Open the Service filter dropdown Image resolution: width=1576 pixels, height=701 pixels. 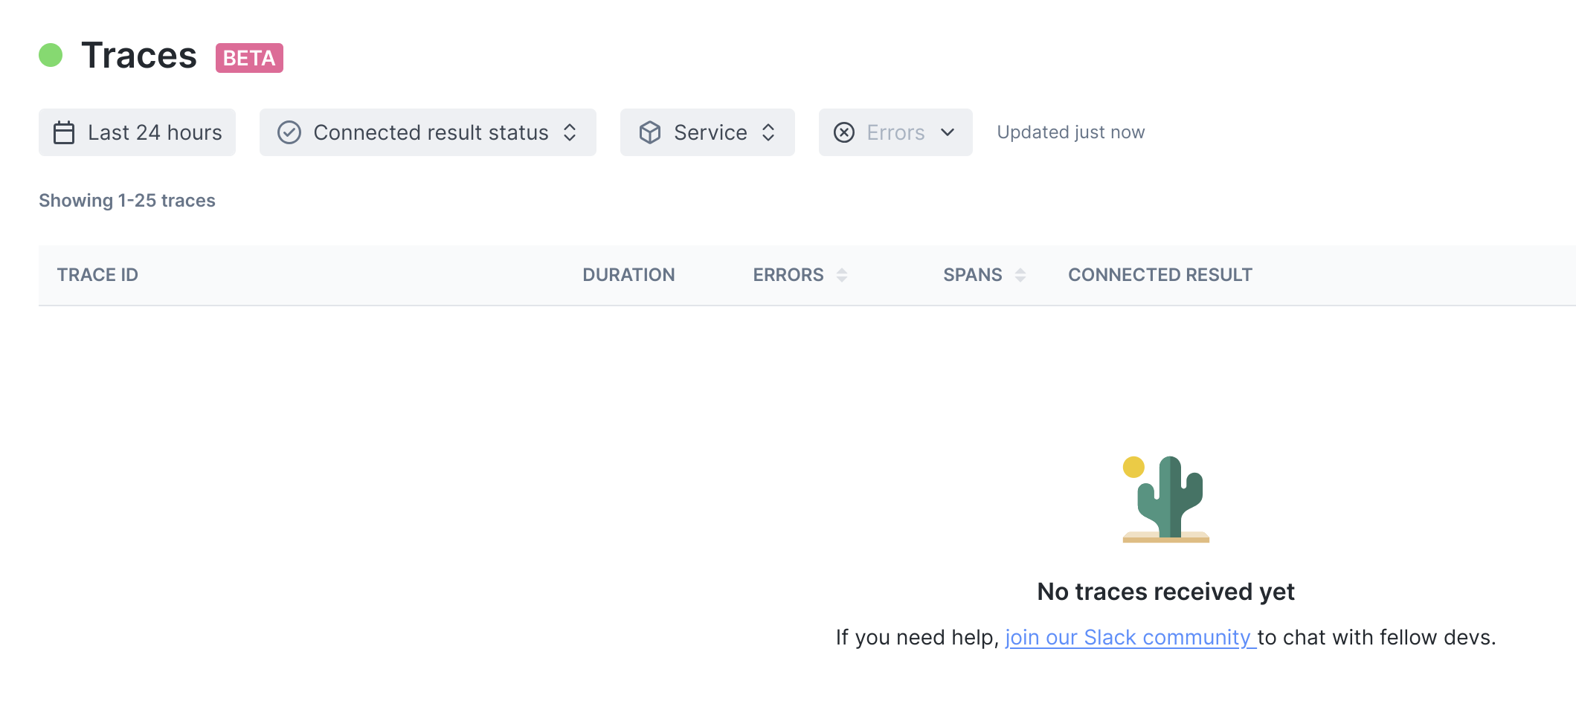coord(707,132)
